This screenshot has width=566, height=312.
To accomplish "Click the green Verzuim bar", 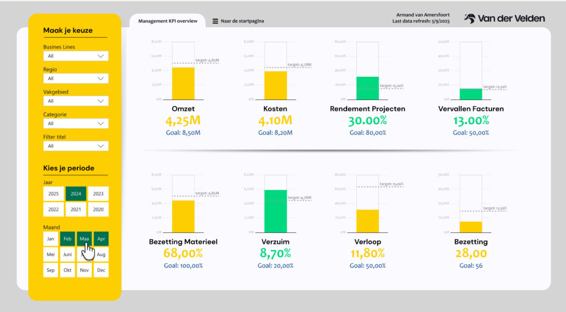I will 275,211.
